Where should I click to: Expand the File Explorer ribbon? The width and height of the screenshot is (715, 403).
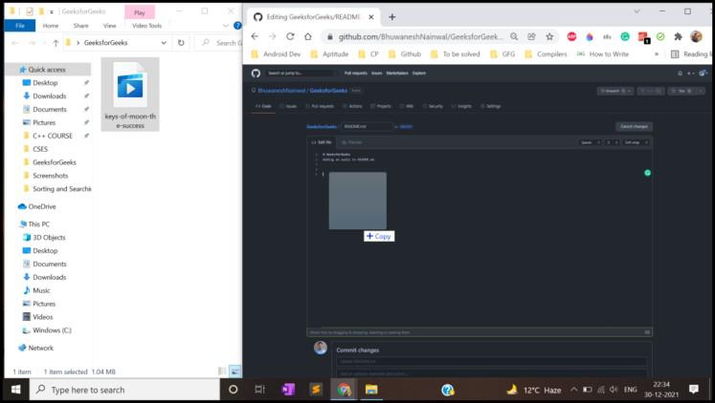(x=226, y=26)
